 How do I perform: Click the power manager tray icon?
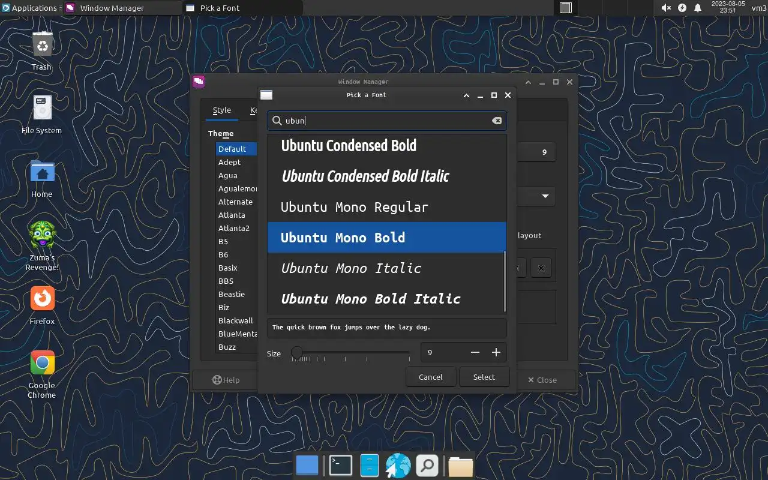click(x=682, y=8)
